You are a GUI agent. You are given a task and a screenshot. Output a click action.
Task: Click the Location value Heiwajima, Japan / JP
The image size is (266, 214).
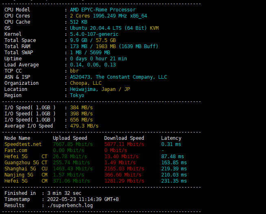click(x=100, y=89)
